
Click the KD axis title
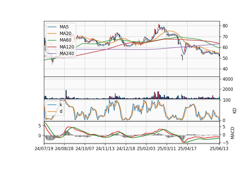click(x=235, y=111)
